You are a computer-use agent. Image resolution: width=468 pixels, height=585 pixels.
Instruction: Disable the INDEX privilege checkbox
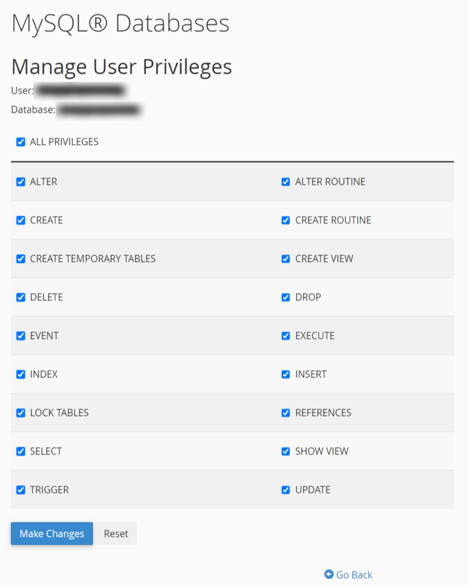coord(21,375)
